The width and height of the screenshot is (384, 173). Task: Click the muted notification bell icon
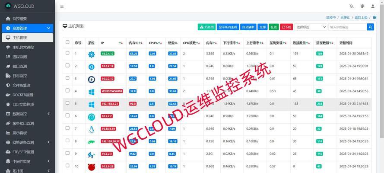(x=352, y=6)
